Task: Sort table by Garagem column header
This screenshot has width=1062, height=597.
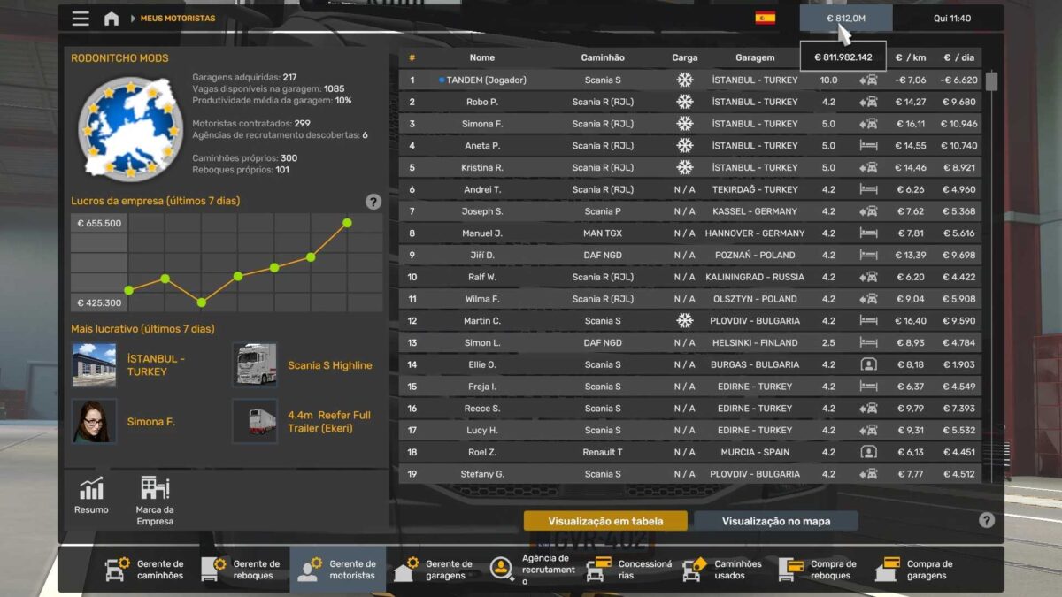Action: [755, 57]
